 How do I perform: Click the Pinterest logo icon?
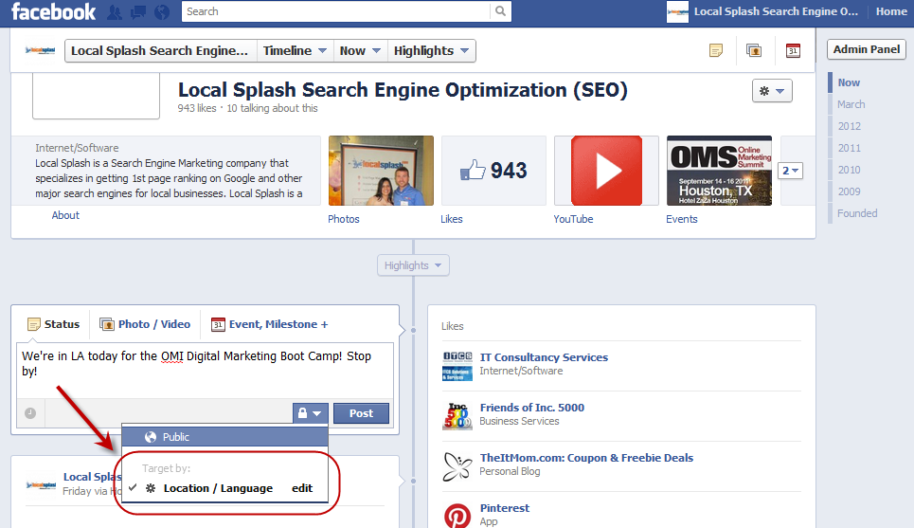click(457, 516)
